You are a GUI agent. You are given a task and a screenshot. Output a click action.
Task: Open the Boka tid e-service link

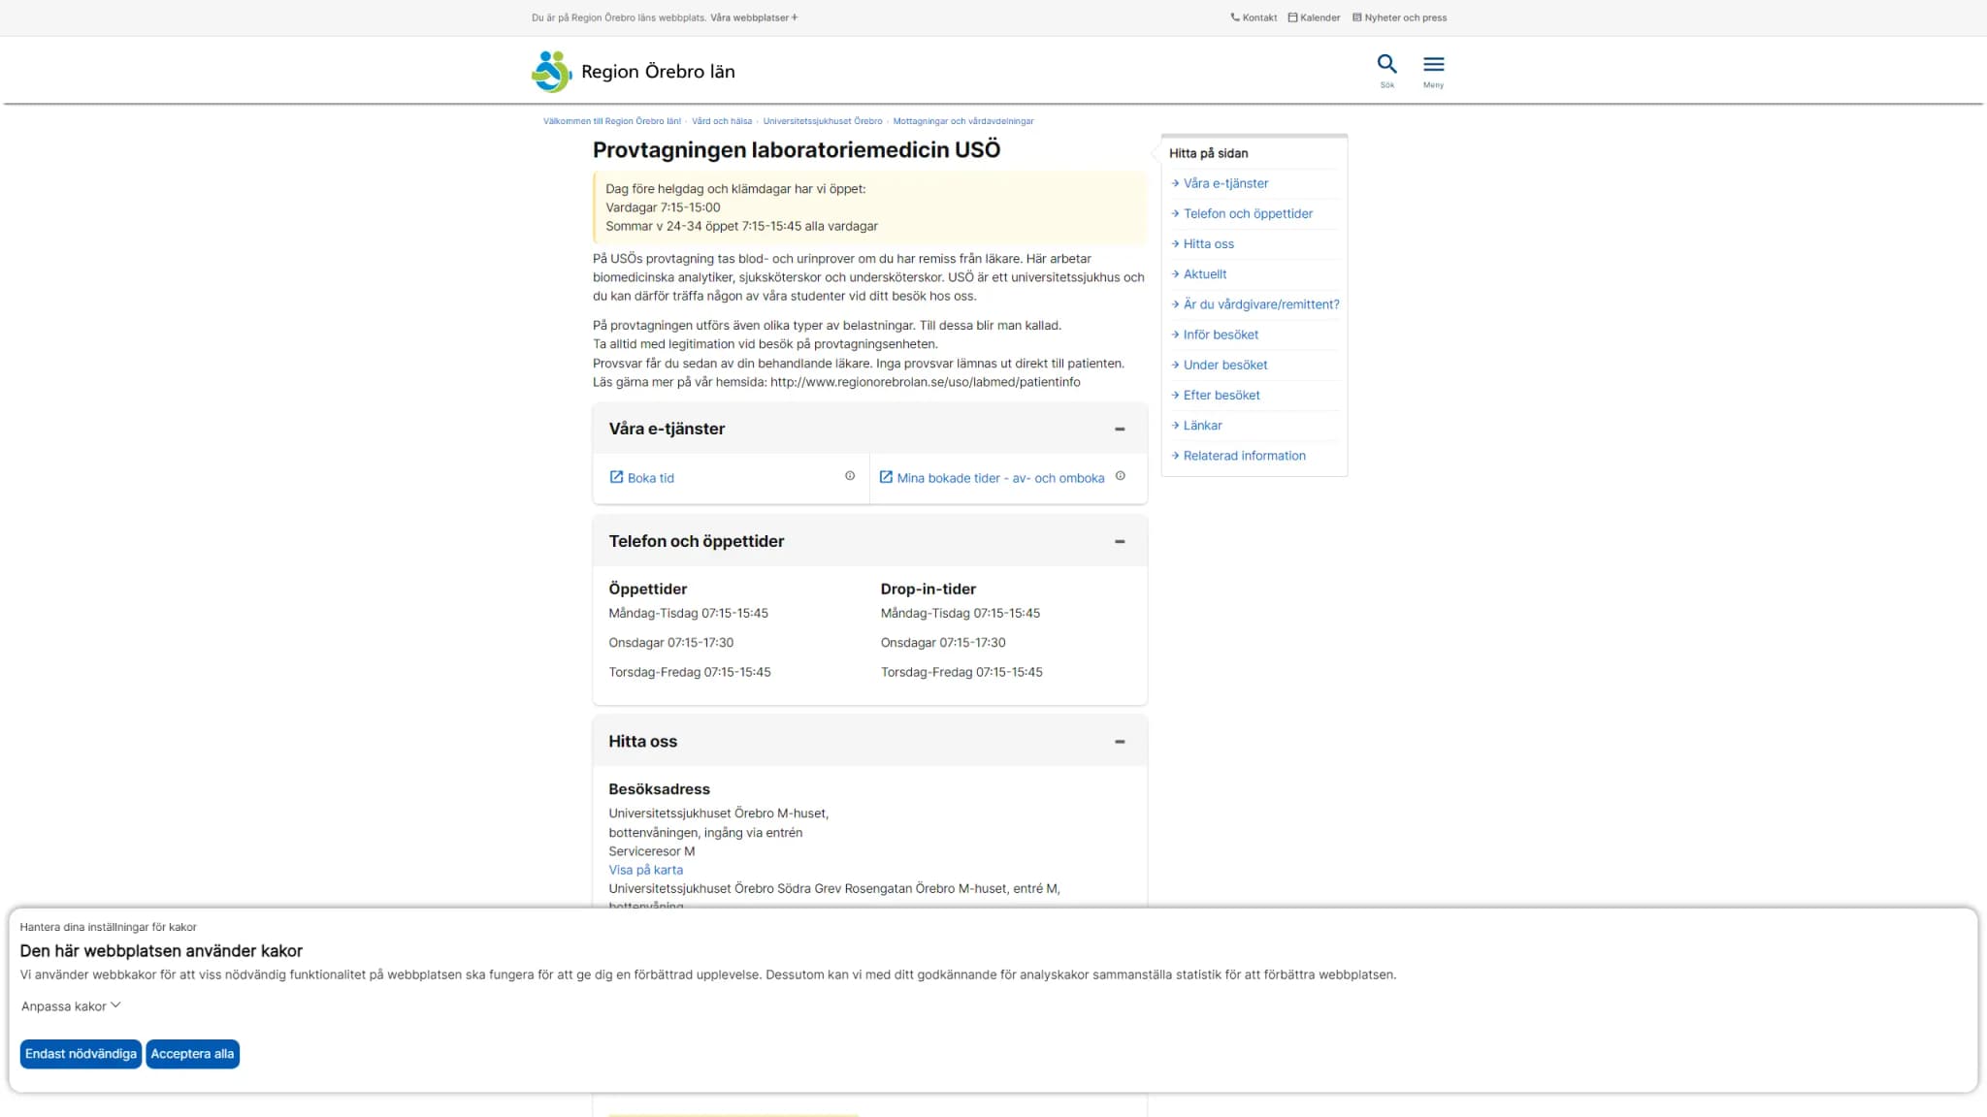tap(650, 478)
